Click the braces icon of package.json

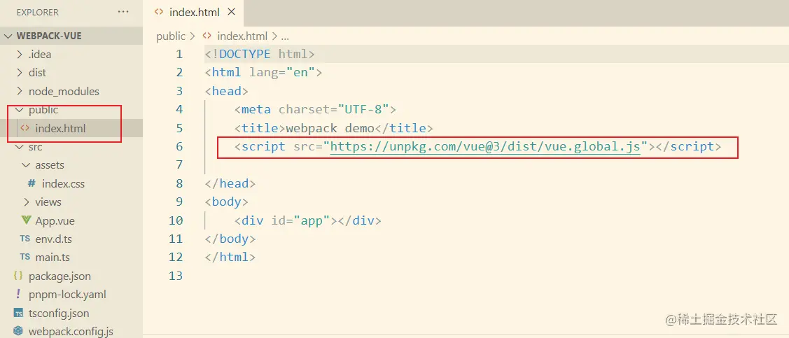click(x=19, y=276)
